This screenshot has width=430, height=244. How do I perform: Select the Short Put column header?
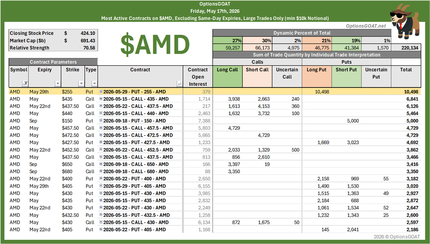[x=346, y=76]
